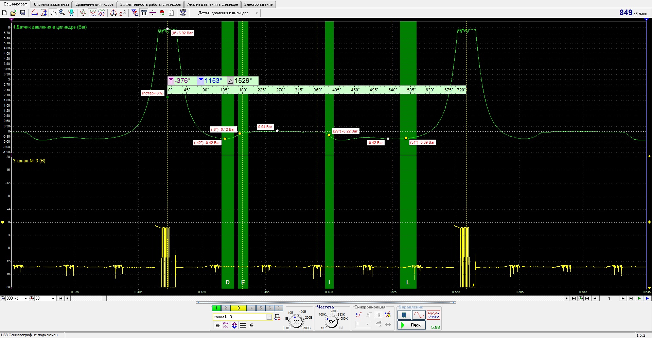
Task: Click vertical fit arrow toolbar icon
Action: point(44,13)
